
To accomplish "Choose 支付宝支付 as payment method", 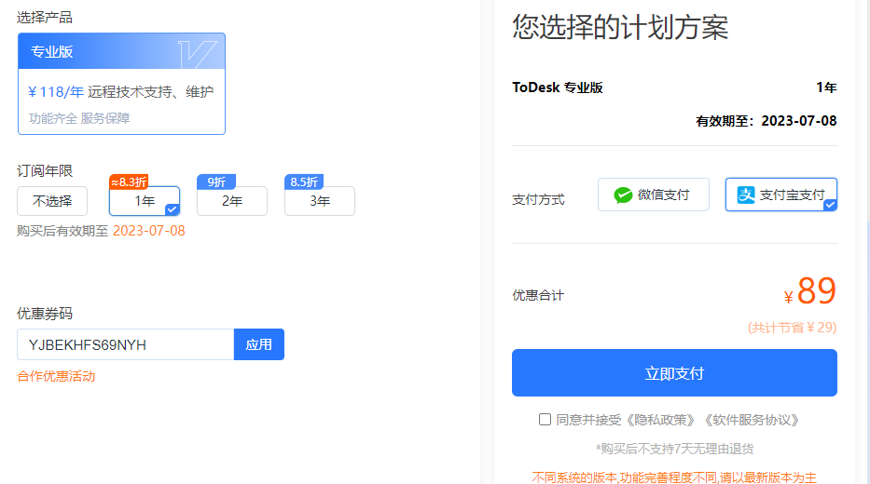I will (x=781, y=195).
